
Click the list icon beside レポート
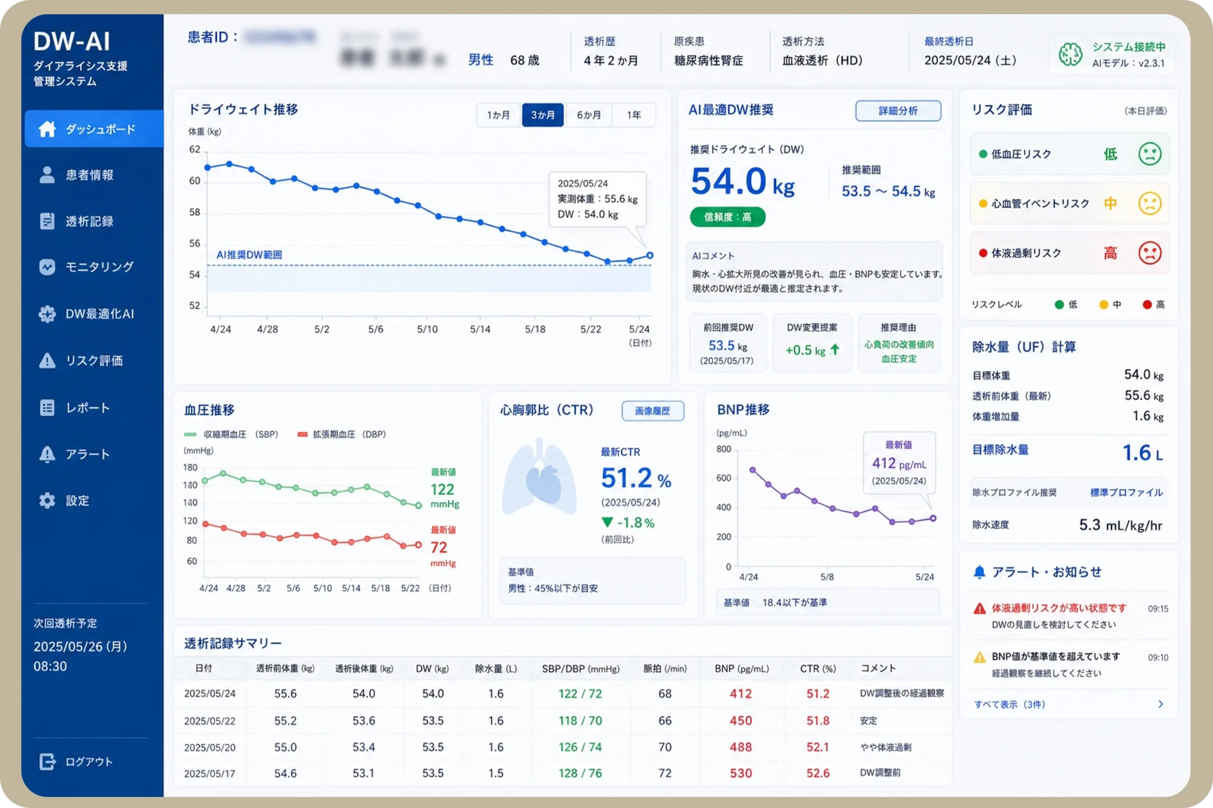[47, 408]
